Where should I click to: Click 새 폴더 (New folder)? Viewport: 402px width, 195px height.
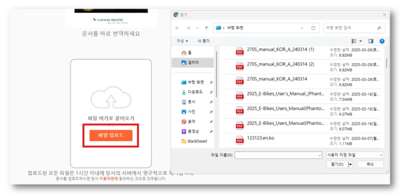tap(204, 41)
